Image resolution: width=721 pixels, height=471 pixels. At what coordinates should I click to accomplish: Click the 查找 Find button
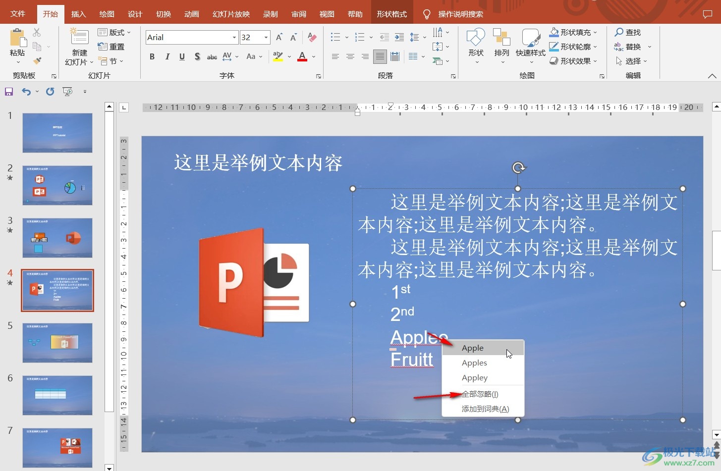[628, 32]
